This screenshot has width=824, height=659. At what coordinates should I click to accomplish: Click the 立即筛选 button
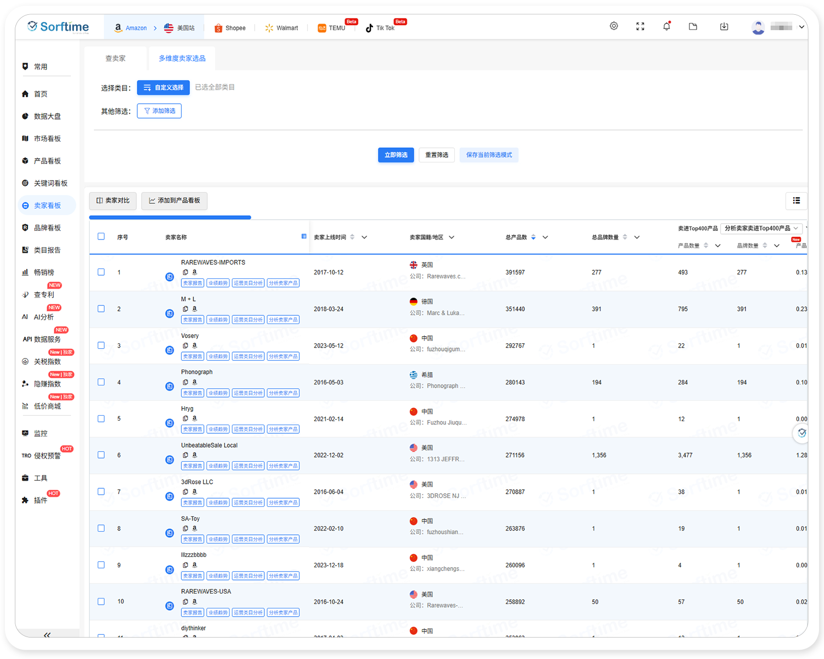point(396,155)
